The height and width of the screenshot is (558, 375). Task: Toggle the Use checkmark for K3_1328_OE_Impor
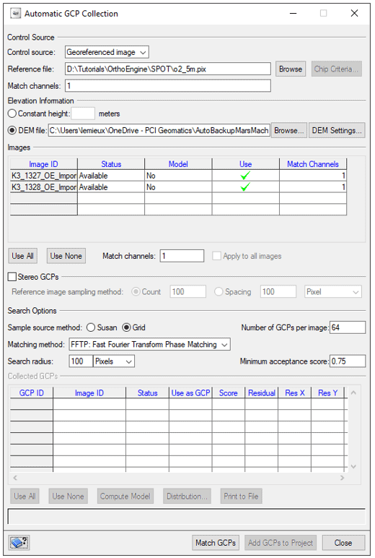pos(245,186)
